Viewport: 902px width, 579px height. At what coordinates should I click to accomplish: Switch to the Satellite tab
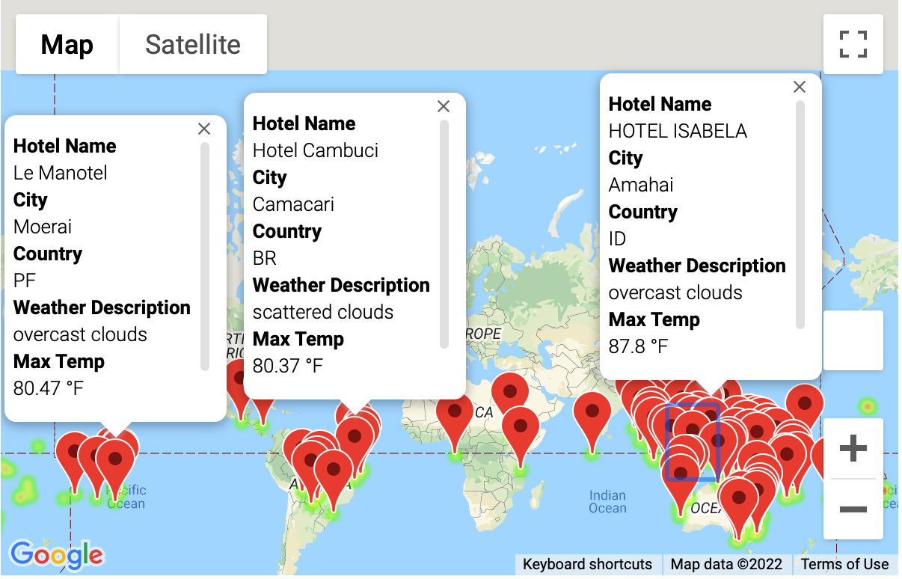192,44
